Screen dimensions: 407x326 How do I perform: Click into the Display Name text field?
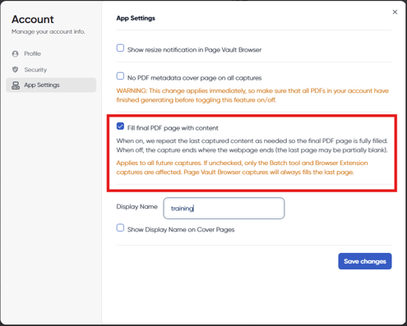click(224, 209)
